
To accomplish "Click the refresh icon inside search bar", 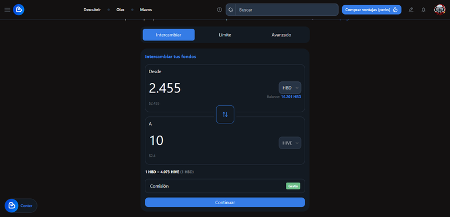I will coord(231,10).
